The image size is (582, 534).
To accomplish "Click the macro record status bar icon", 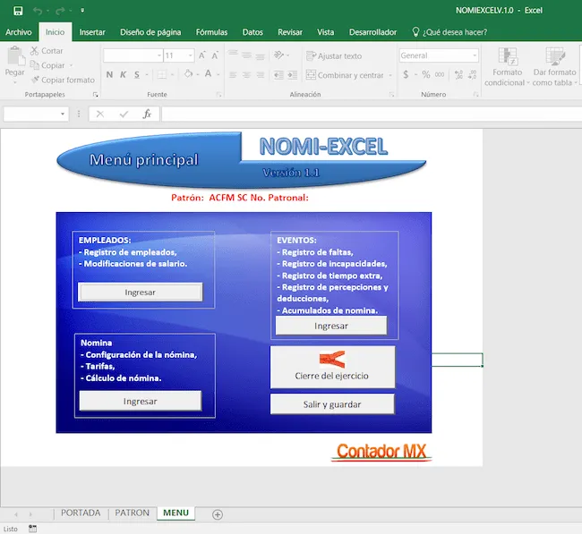I will pos(32,529).
